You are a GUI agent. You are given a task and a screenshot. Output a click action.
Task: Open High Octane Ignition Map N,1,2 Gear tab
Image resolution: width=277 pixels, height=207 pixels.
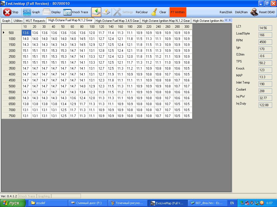tap(166, 21)
